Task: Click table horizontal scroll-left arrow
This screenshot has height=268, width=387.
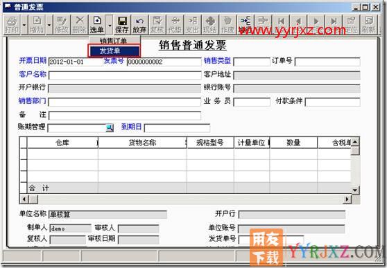Action: pos(24,199)
